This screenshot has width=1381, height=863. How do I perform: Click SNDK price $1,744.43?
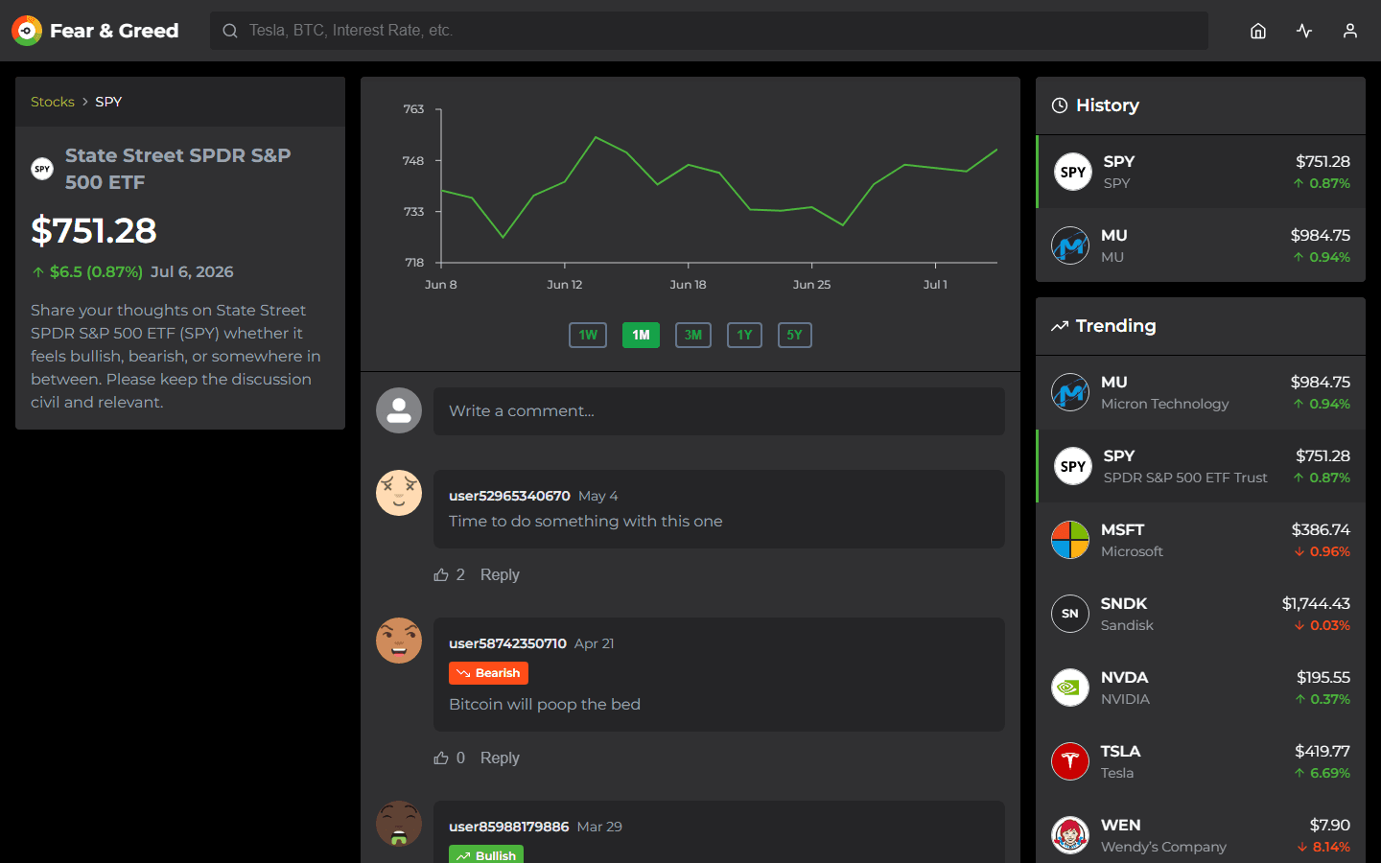[1316, 603]
